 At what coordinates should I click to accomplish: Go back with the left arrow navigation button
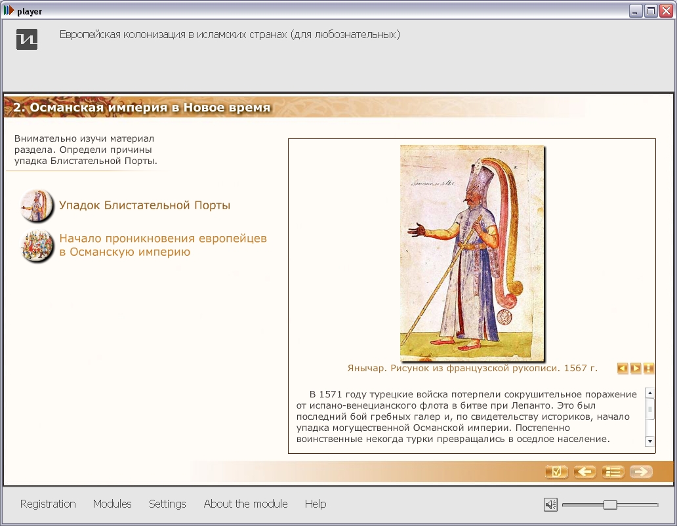pyautogui.click(x=585, y=472)
